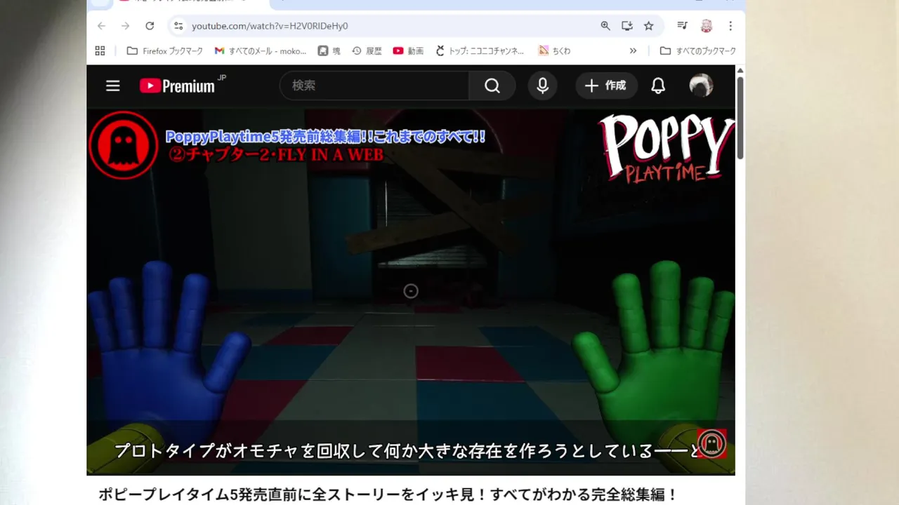Open YouTube notifications bell
The height and width of the screenshot is (505, 899).
pyautogui.click(x=658, y=86)
